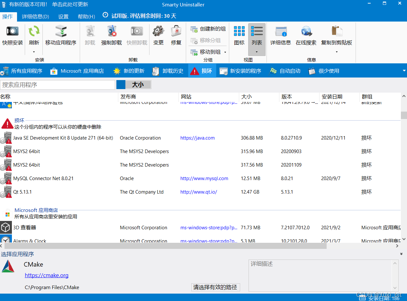Expand the 列表 view dropdown arrow
The image size is (407, 301).
click(257, 52)
